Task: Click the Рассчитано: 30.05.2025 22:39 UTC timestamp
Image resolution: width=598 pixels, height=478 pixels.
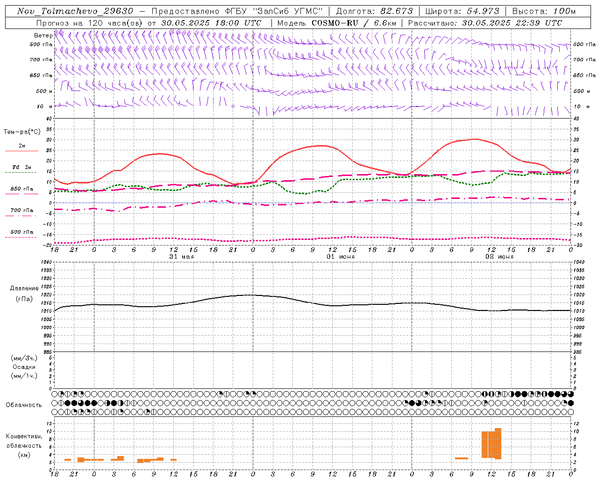Action: click(x=485, y=23)
